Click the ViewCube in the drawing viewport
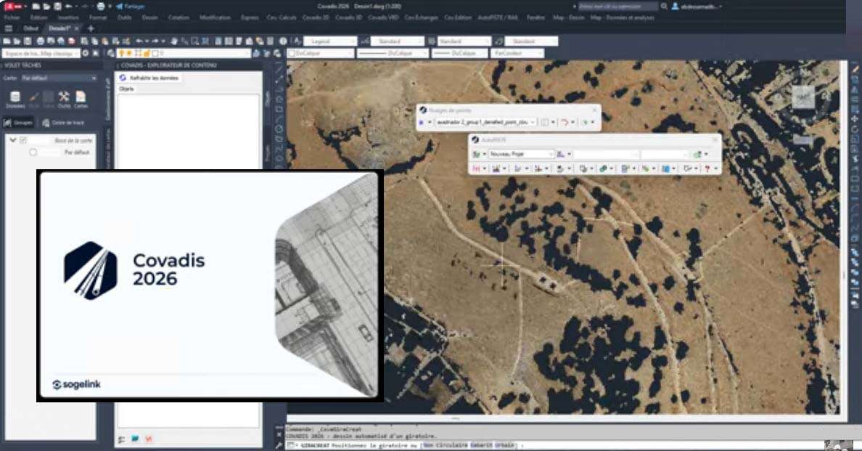 tap(803, 96)
